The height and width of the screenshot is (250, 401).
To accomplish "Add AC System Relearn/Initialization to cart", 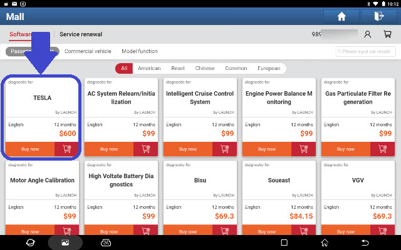I will (x=145, y=149).
